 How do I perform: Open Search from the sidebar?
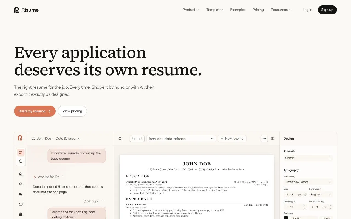pos(21,184)
